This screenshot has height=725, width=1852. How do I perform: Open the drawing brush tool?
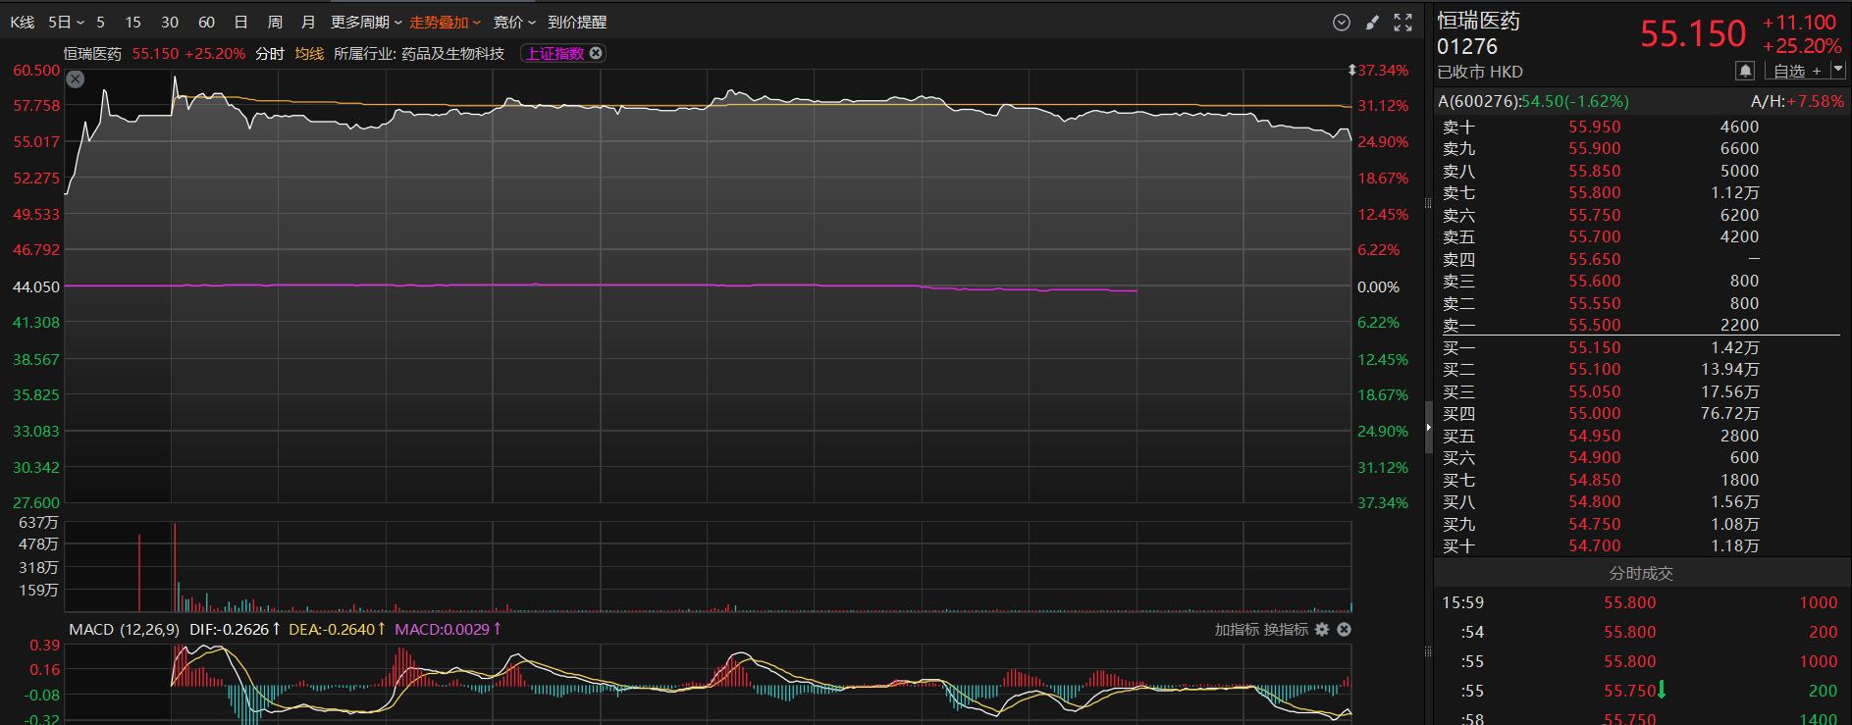click(1372, 23)
